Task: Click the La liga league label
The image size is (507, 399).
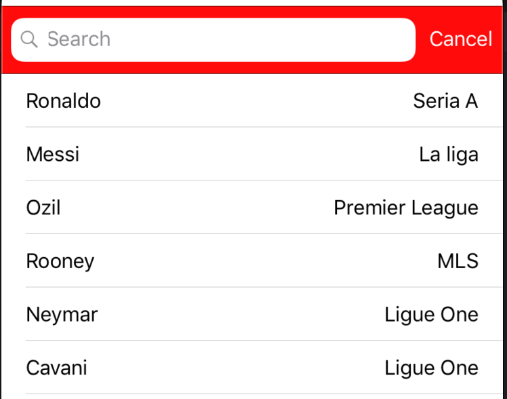Action: [449, 155]
